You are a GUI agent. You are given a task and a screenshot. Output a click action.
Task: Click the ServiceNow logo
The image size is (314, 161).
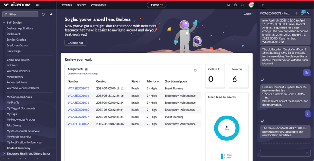(x=17, y=5)
